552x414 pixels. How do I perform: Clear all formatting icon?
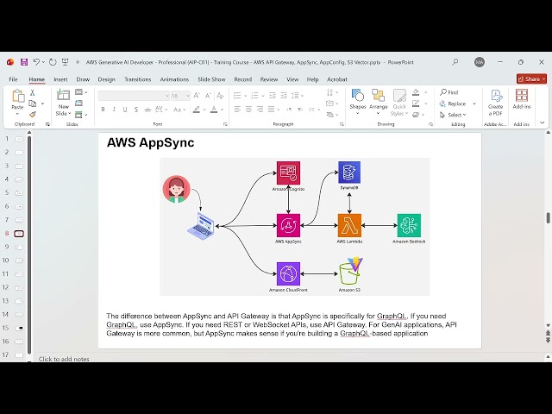[x=220, y=96]
